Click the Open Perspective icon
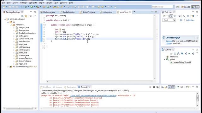 [x=178, y=7]
